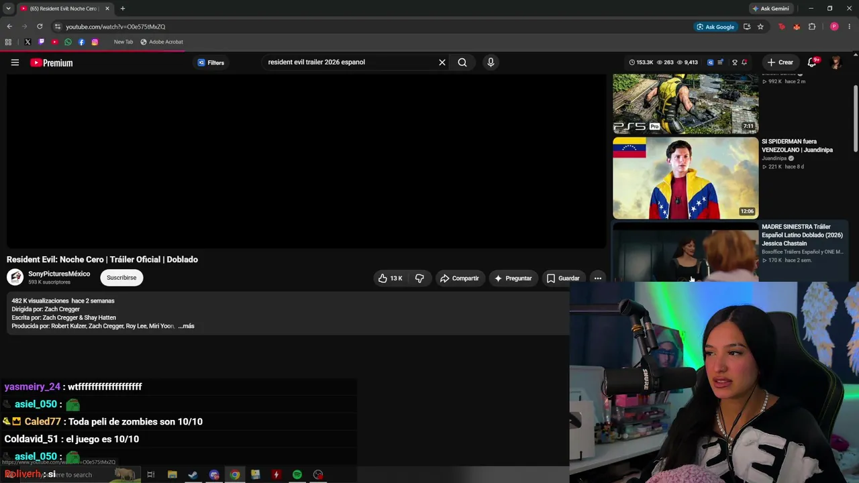Go to YouTube Premium home logo

(x=52, y=62)
